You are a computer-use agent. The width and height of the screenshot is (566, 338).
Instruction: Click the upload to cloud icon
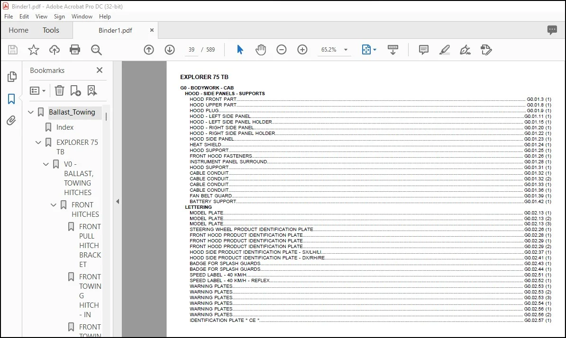[55, 50]
